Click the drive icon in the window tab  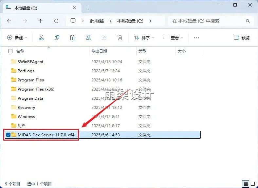tap(8, 8)
